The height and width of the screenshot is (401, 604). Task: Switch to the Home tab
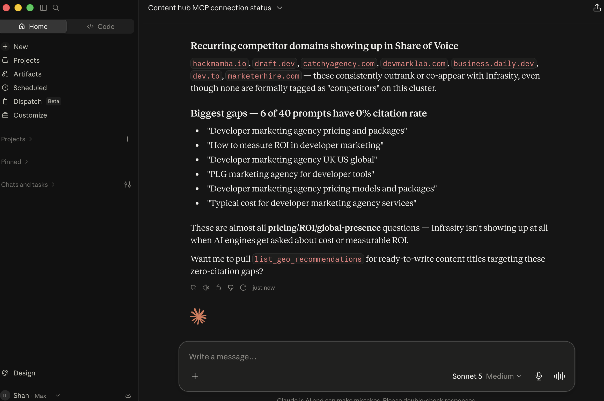coord(33,26)
